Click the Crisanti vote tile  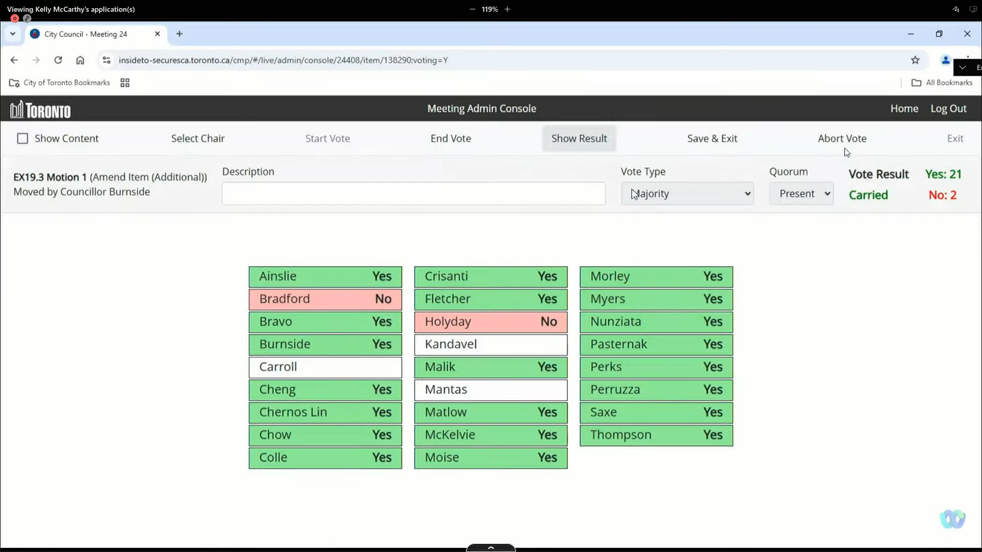[x=490, y=277]
